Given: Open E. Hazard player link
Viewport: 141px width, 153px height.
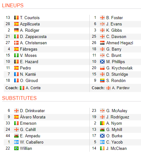Looking at the screenshot, I should coord(29,62).
